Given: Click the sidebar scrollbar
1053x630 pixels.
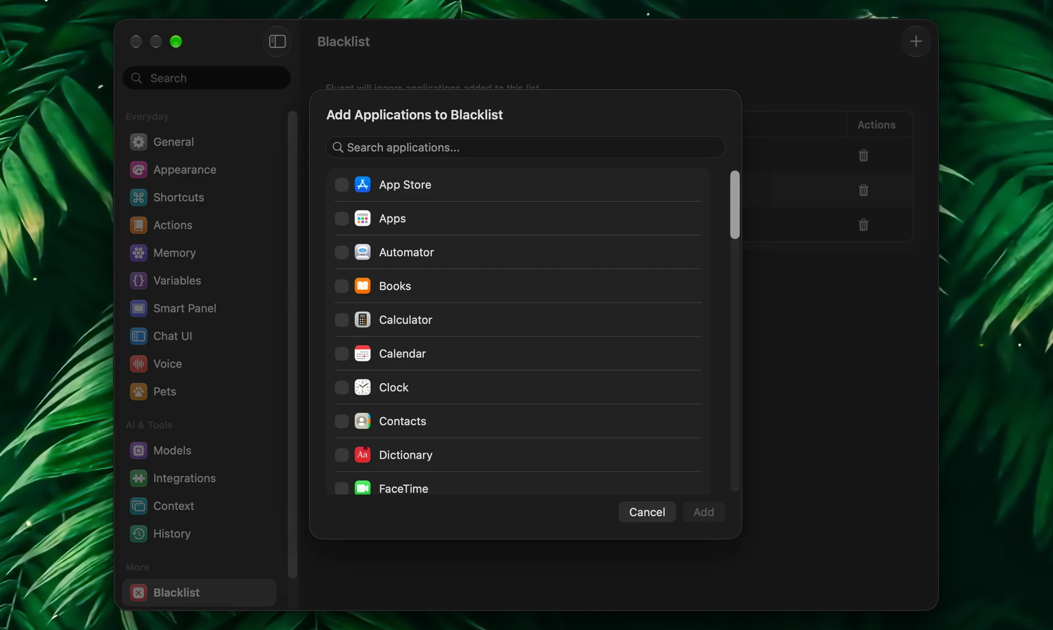Looking at the screenshot, I should pyautogui.click(x=292, y=345).
